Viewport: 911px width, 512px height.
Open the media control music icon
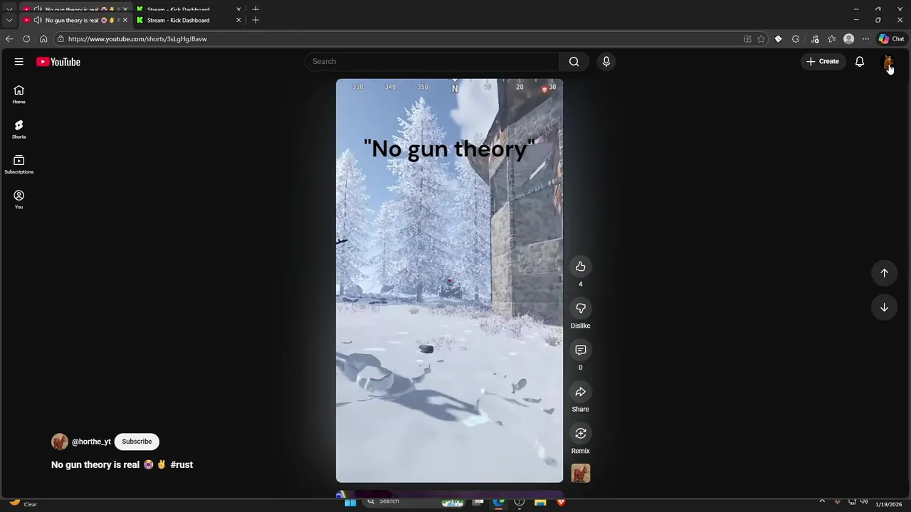point(815,39)
